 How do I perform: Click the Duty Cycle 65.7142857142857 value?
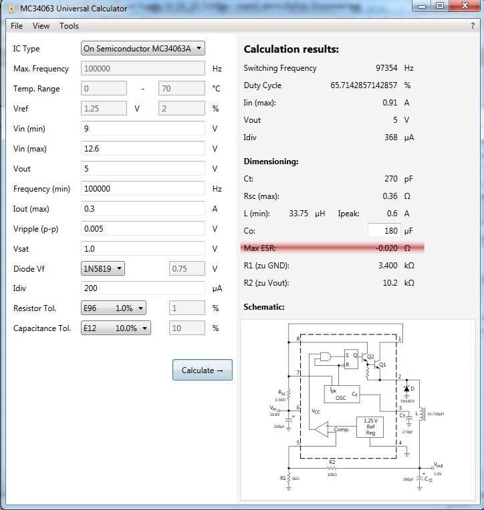click(x=364, y=85)
